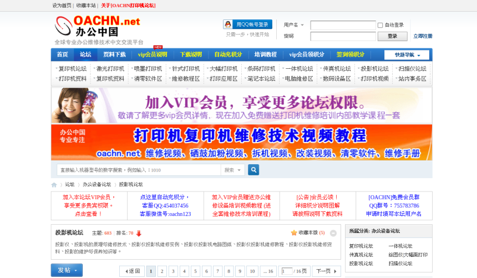The width and height of the screenshot is (477, 278).
Task: Open the 大幅打印机 sub-nav link
Action: click(x=224, y=69)
